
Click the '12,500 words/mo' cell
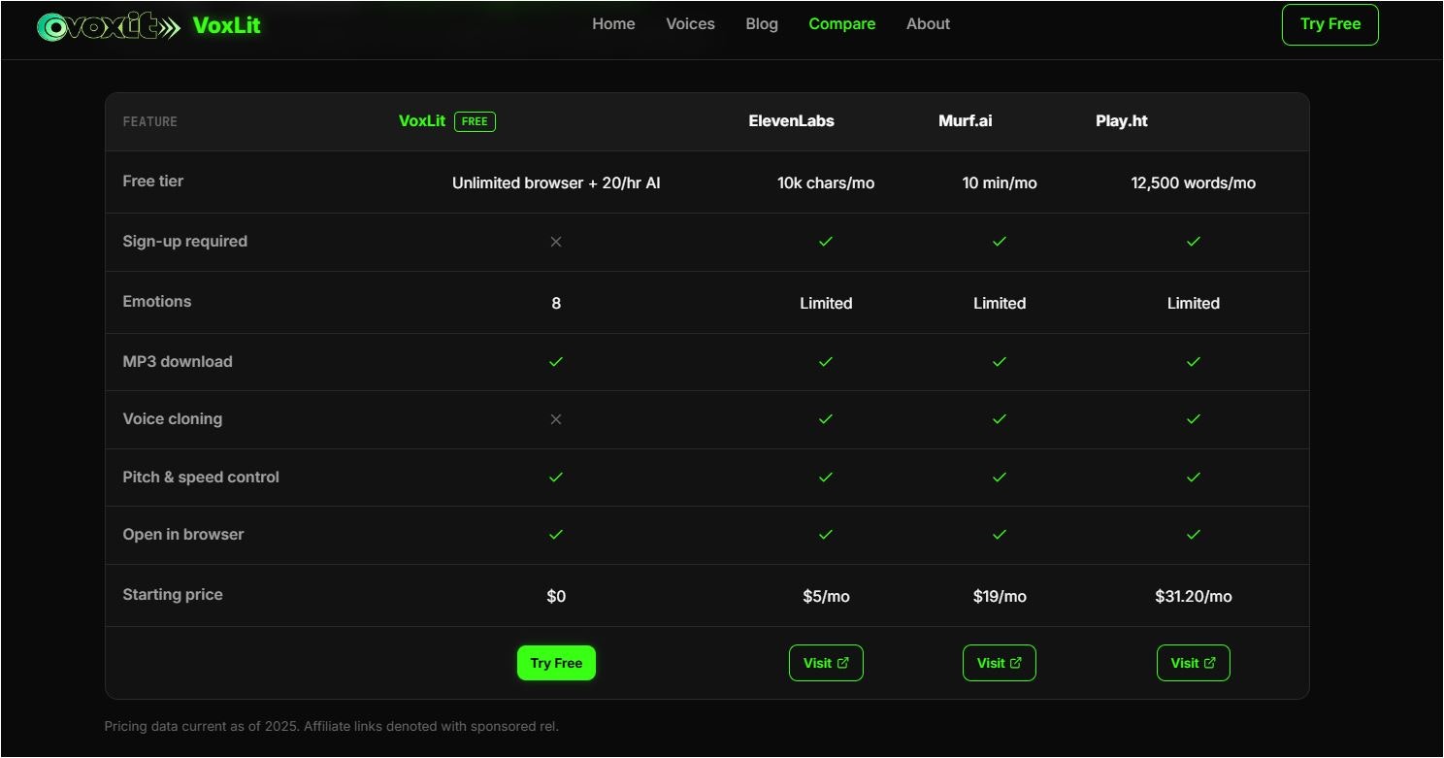click(x=1194, y=182)
